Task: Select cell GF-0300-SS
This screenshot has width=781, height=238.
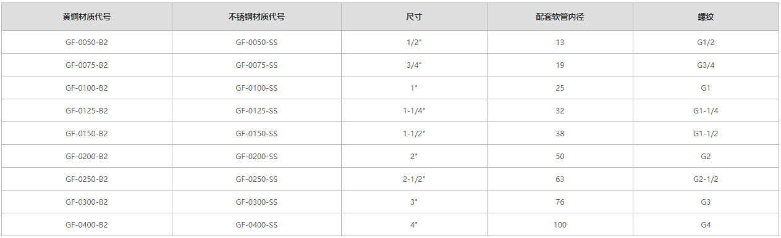Action: pyautogui.click(x=256, y=202)
